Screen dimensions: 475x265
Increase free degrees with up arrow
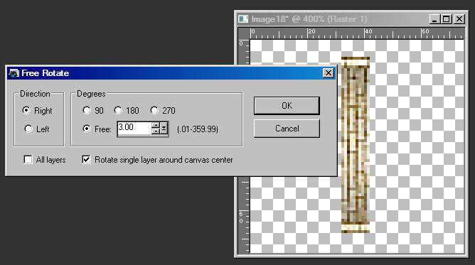pos(156,125)
